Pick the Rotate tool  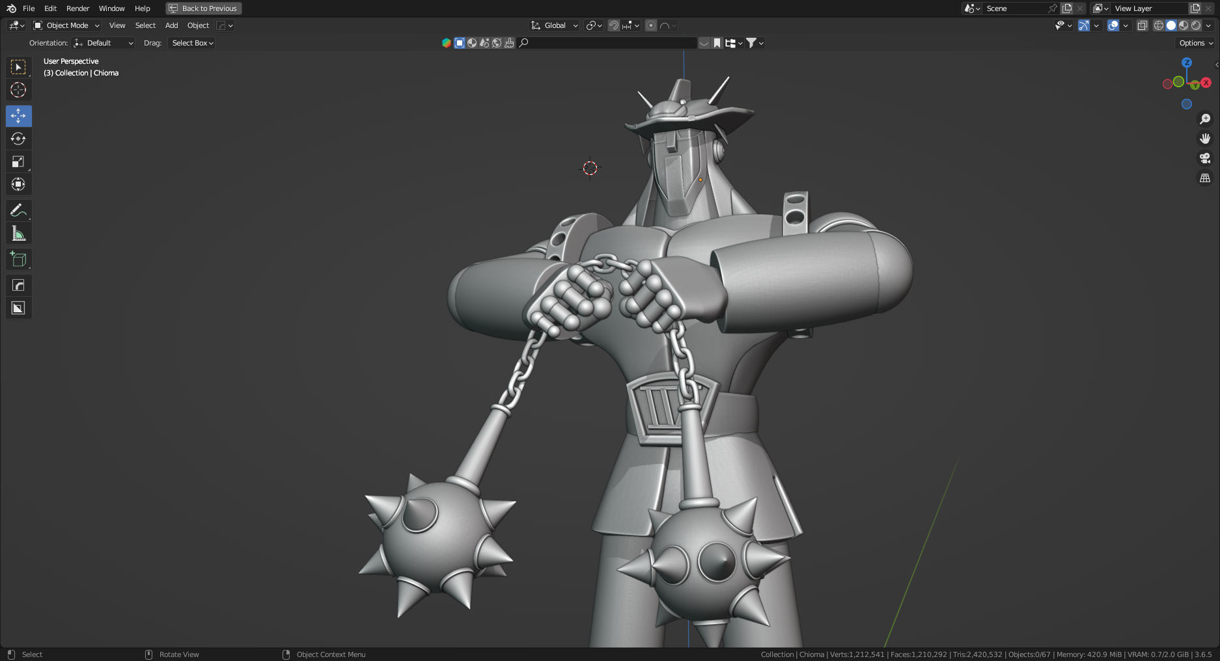[x=18, y=139]
